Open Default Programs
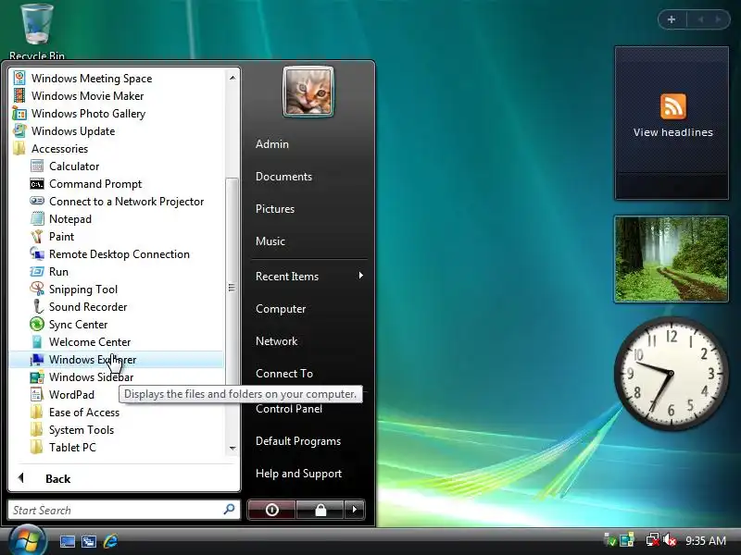 pos(298,441)
